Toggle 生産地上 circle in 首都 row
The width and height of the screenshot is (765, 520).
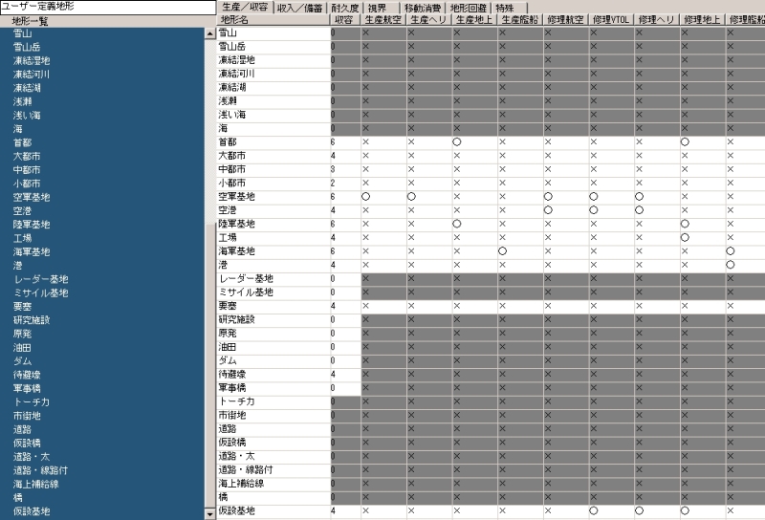[x=457, y=141]
